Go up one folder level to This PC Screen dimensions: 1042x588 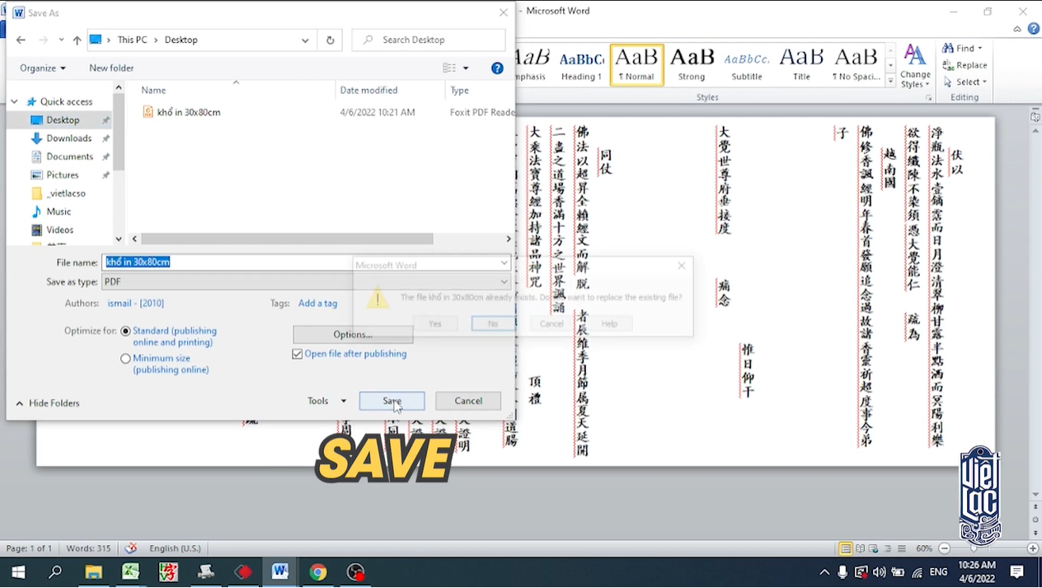[77, 40]
